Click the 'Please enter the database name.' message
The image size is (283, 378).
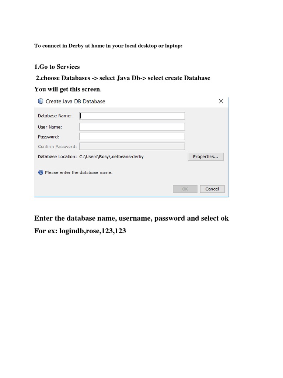79,172
